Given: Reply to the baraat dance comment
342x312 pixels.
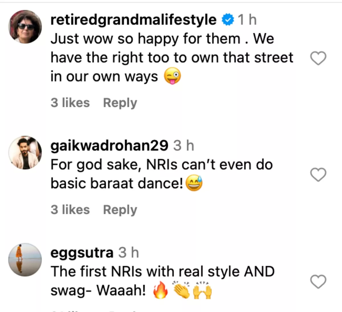Looking at the screenshot, I should pos(120,210).
